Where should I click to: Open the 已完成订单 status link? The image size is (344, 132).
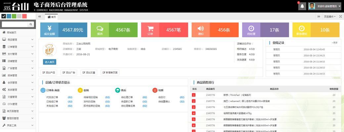click(x=52, y=102)
